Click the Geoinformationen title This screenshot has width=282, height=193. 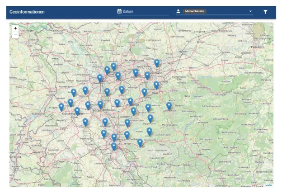pos(27,11)
